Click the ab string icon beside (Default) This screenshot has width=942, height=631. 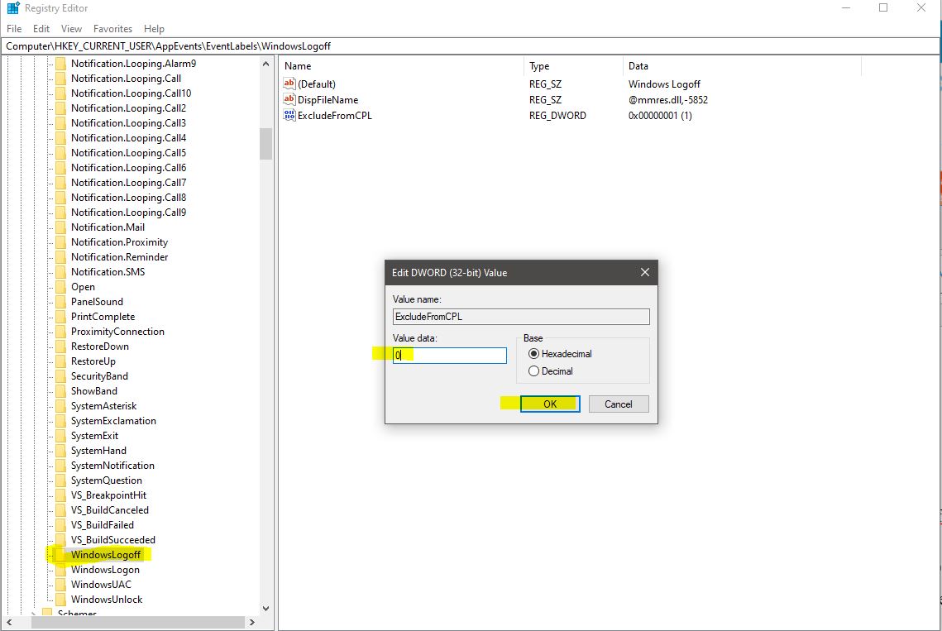click(x=289, y=84)
